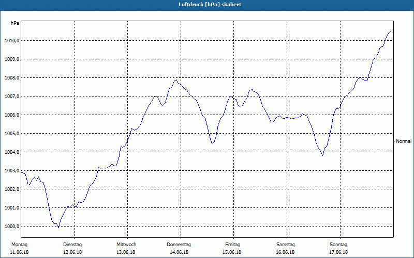Click the date 15.06.18
The image size is (414, 258).
tap(232, 252)
